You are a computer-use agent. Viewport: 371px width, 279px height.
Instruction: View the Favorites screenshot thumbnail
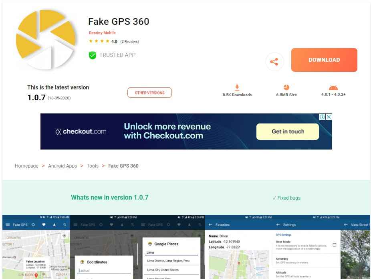(x=239, y=247)
